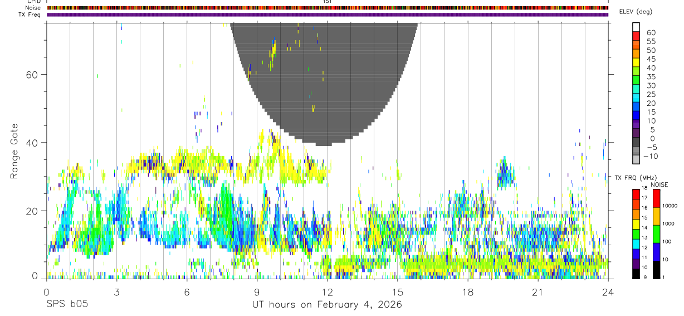Select the red top segment of TX FRQ bar
The height and width of the screenshot is (316, 684).
pyautogui.click(x=636, y=195)
